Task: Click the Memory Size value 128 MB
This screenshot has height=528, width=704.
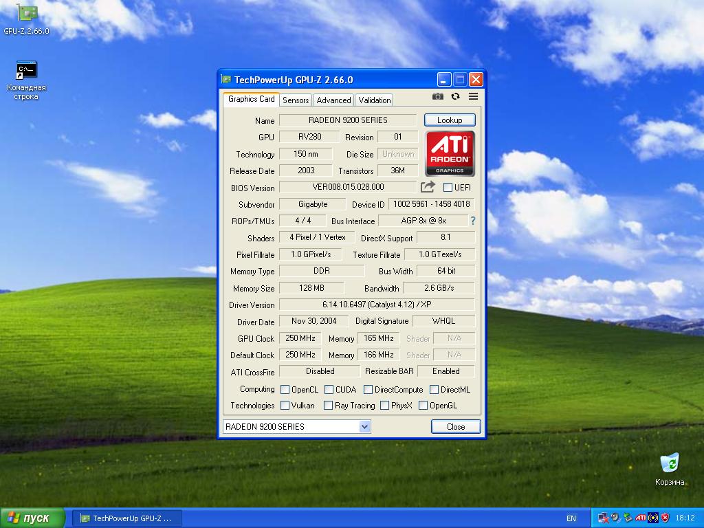Action: pos(311,288)
